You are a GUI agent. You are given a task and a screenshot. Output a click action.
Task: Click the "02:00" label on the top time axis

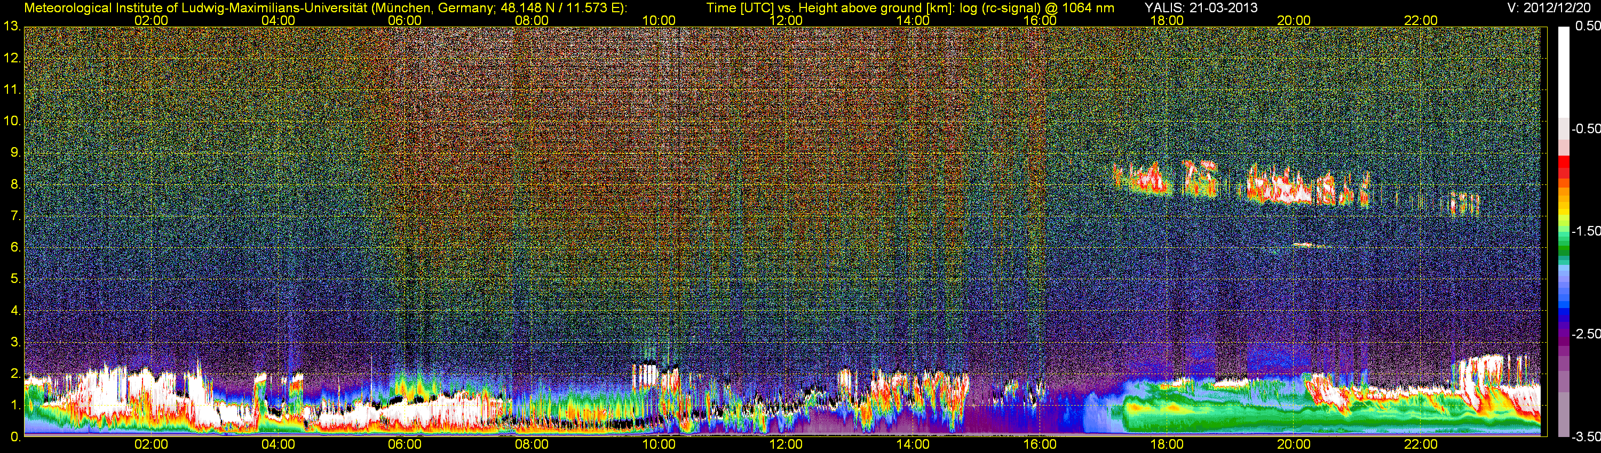coord(151,20)
